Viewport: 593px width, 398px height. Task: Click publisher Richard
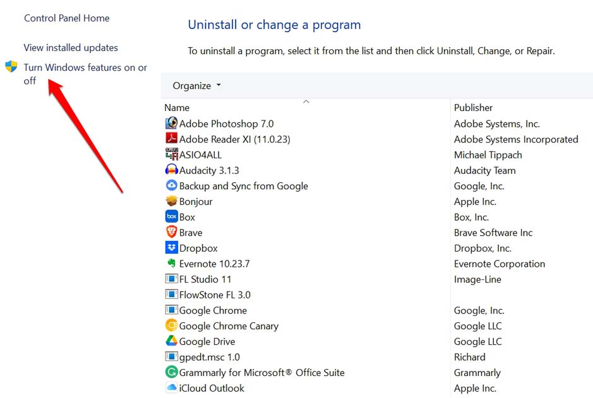tap(469, 357)
